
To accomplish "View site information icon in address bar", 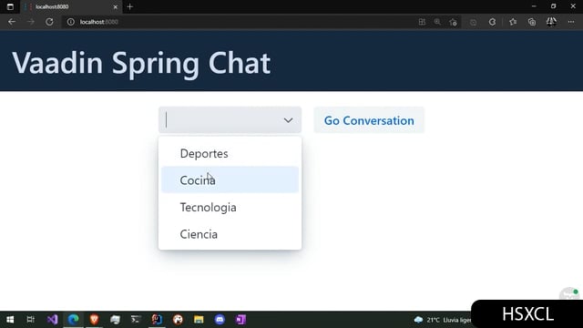I will 71,22.
